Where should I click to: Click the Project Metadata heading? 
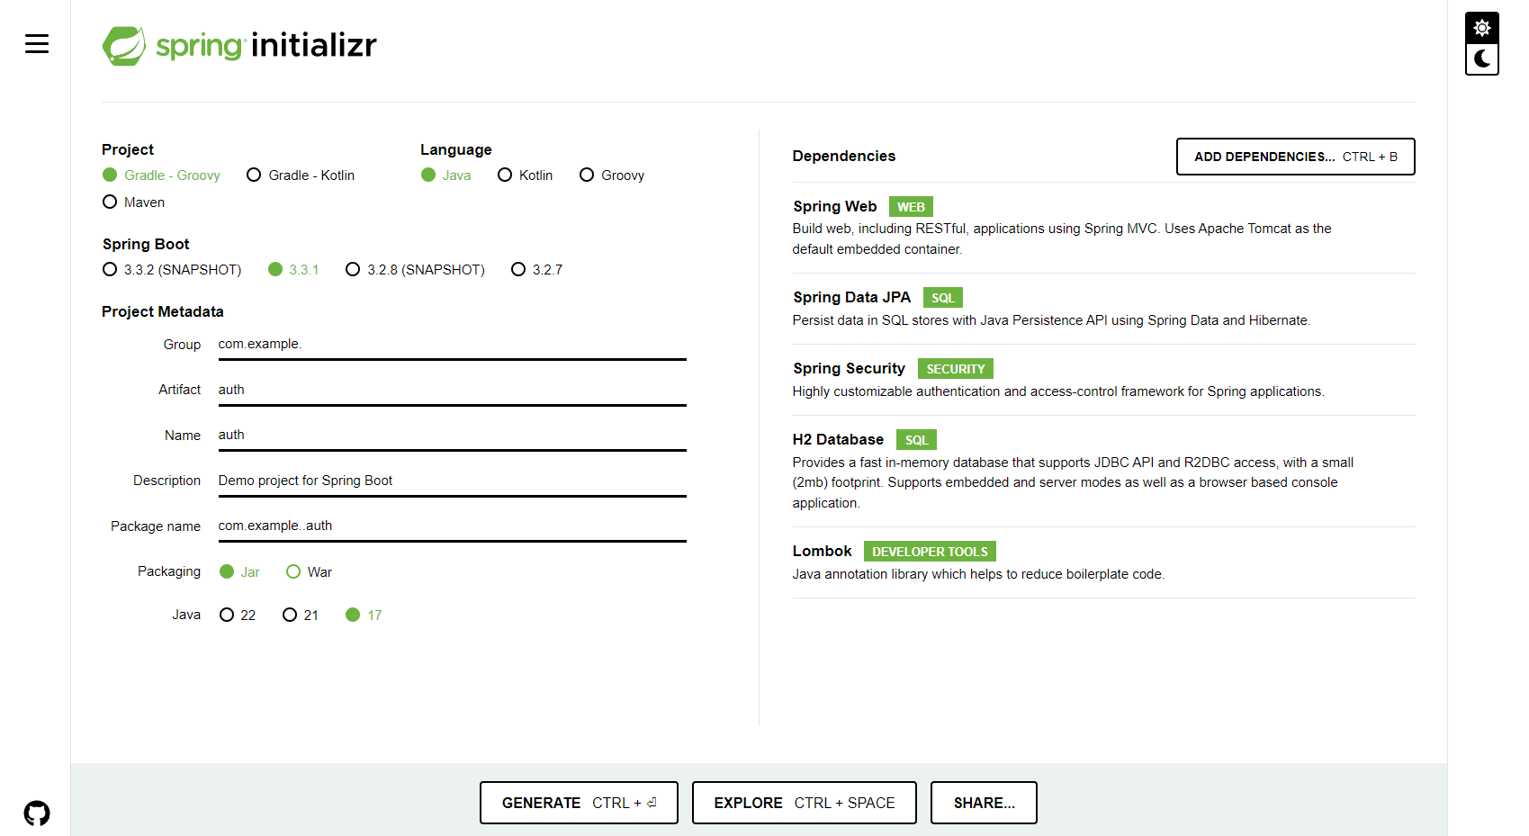pyautogui.click(x=163, y=311)
